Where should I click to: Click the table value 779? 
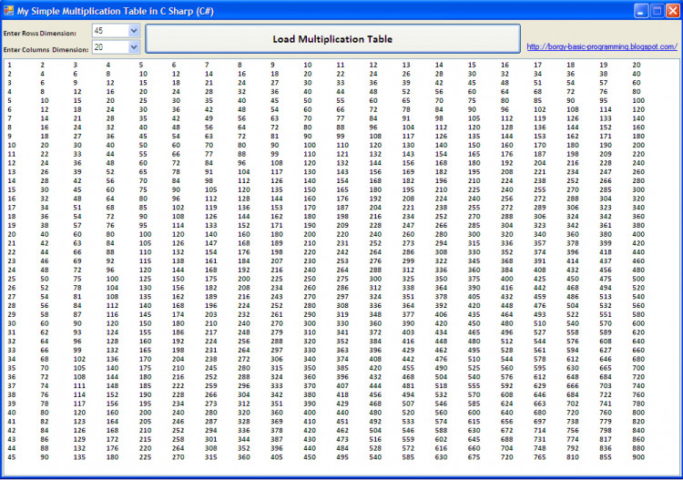(606, 421)
